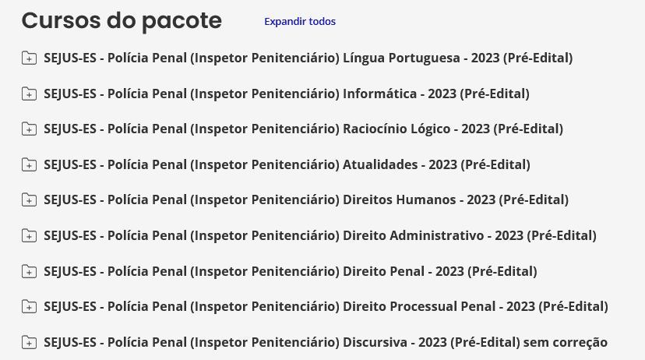Click folder-plus icon beside Informática course
The height and width of the screenshot is (360, 645).
coord(29,94)
